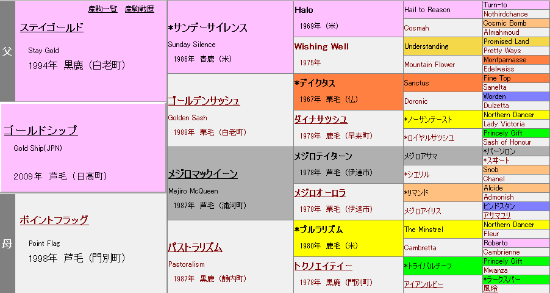Screen dimensions: 550x293
Task: Click the アイアンルビー link
Action: tap(423, 284)
